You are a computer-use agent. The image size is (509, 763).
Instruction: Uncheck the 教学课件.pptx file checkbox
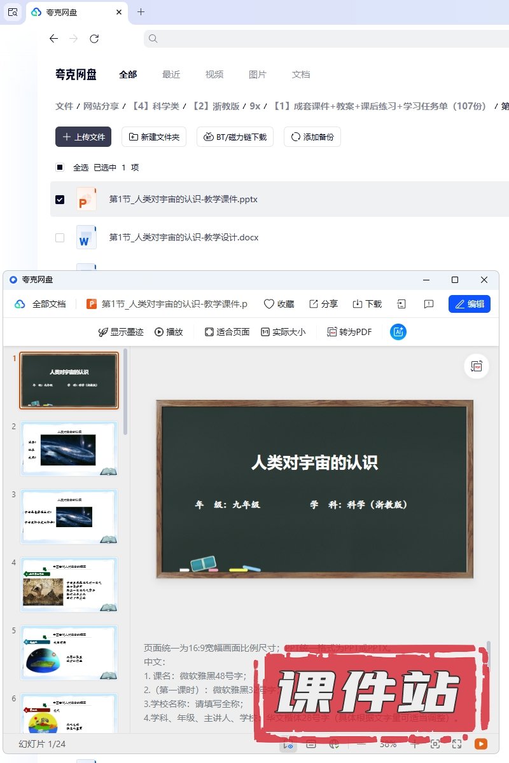60,200
